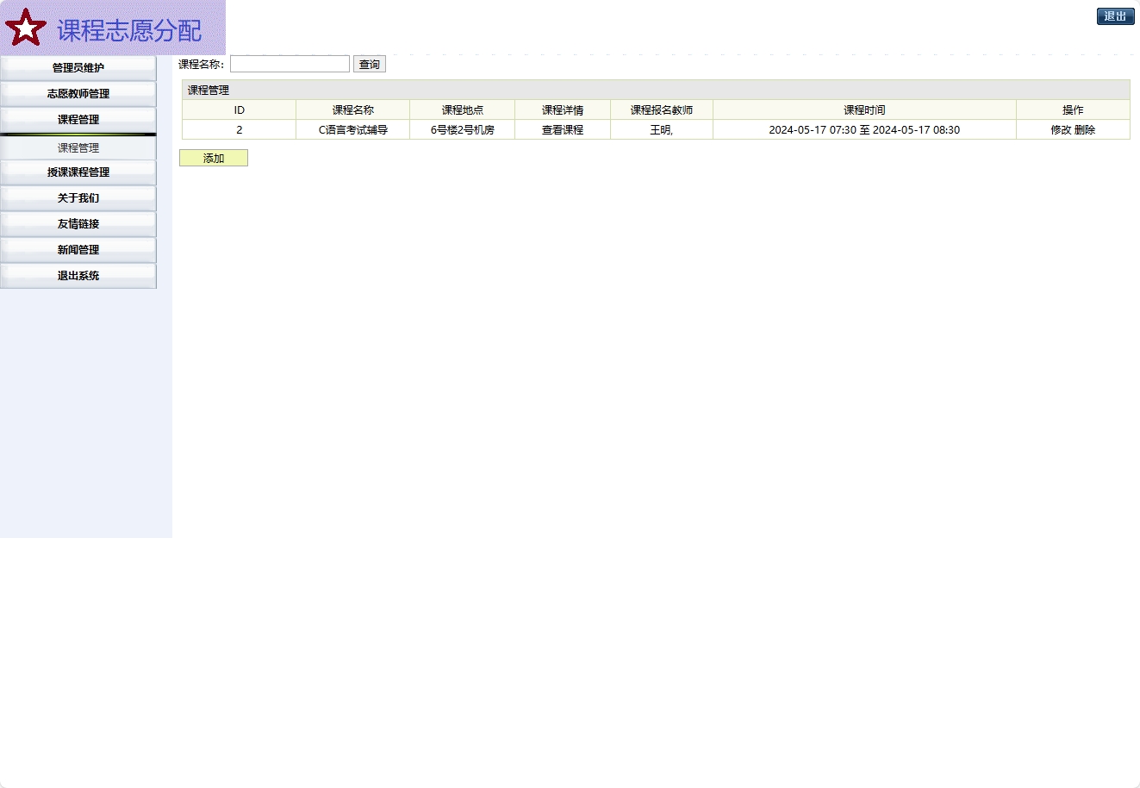Click the star logo icon
The width and height of the screenshot is (1140, 788).
26,27
